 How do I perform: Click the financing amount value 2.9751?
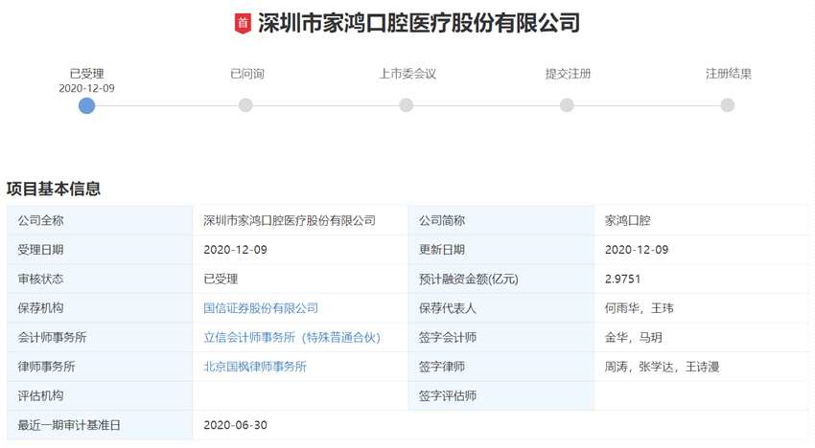point(622,279)
